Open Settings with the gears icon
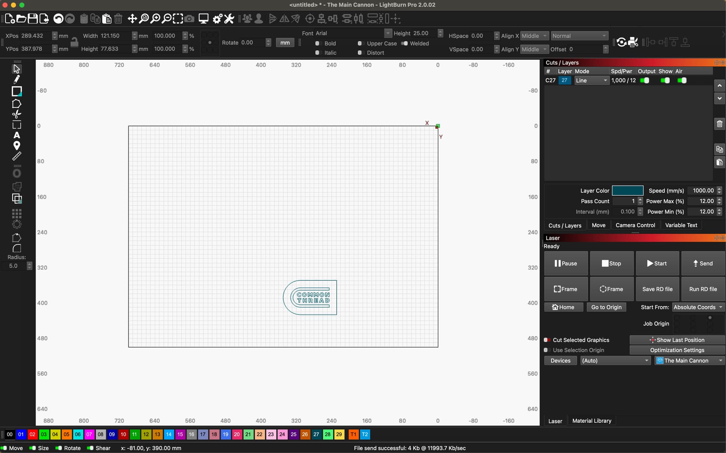The height and width of the screenshot is (453, 726). 217,19
